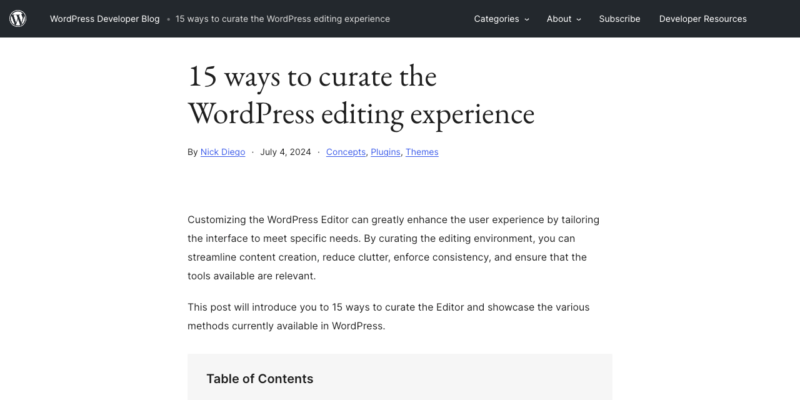
Task: Click the WordPress logo icon
Action: pos(18,19)
